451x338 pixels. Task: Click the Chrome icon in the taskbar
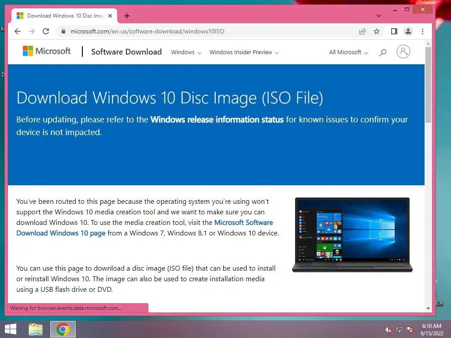pyautogui.click(x=63, y=329)
